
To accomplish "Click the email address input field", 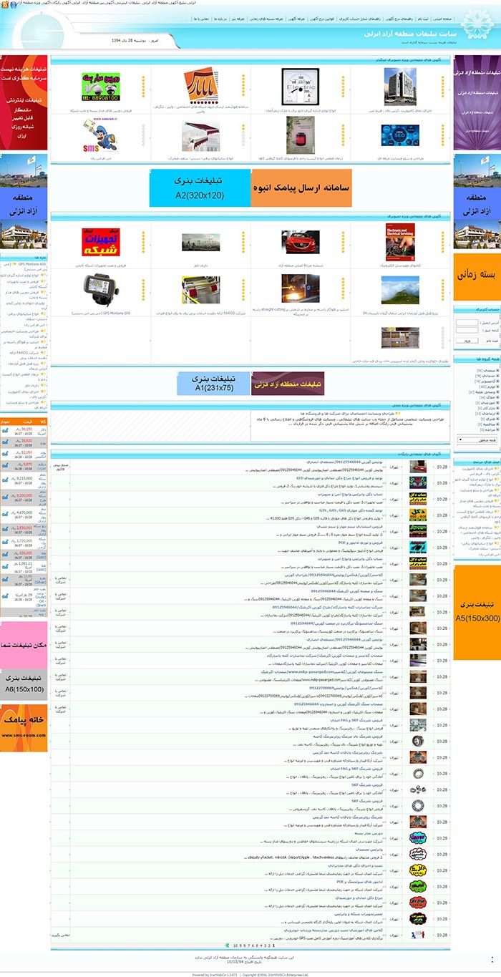I will pyautogui.click(x=467, y=322).
